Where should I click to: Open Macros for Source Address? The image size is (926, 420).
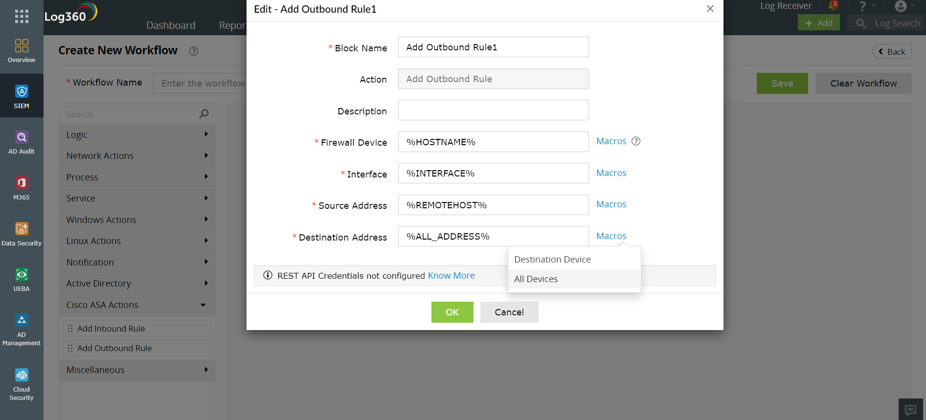point(611,204)
